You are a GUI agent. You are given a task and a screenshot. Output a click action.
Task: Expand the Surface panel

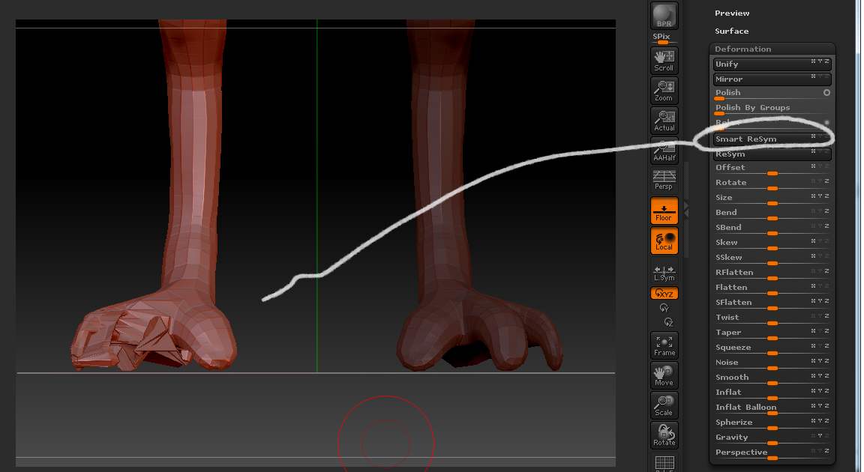(x=731, y=31)
